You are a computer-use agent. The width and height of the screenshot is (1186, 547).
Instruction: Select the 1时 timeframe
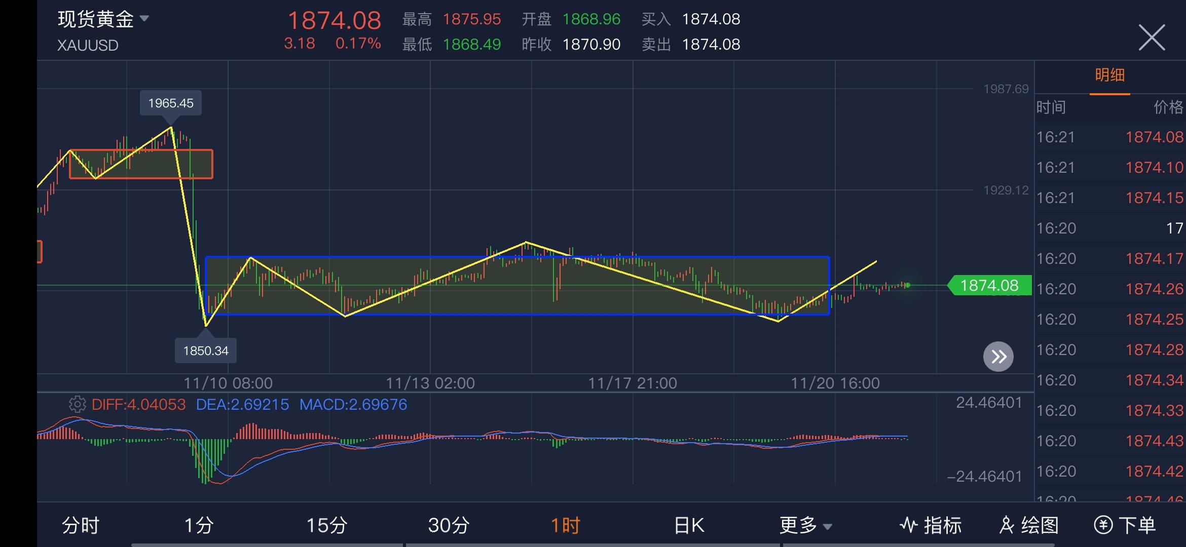pos(565,526)
